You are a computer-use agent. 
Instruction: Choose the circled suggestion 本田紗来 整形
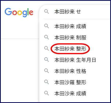click(x=70, y=49)
